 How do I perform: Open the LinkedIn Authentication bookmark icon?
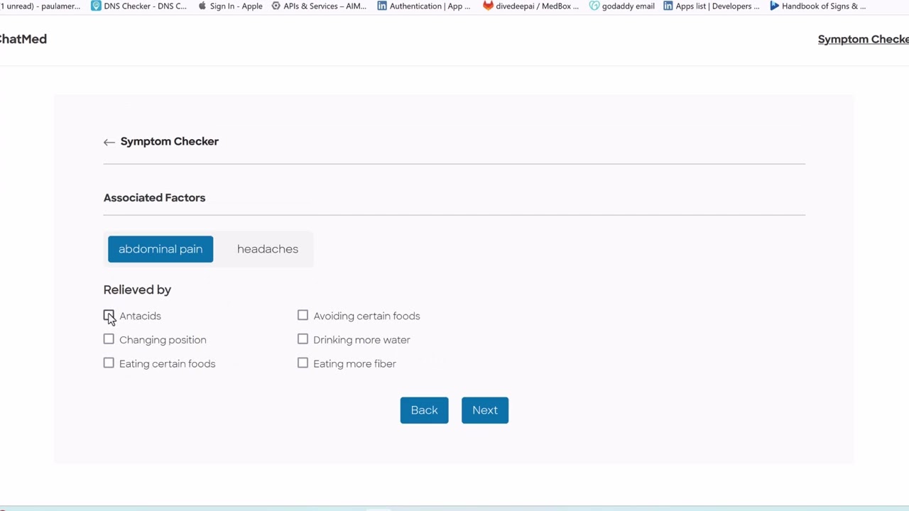coord(382,6)
